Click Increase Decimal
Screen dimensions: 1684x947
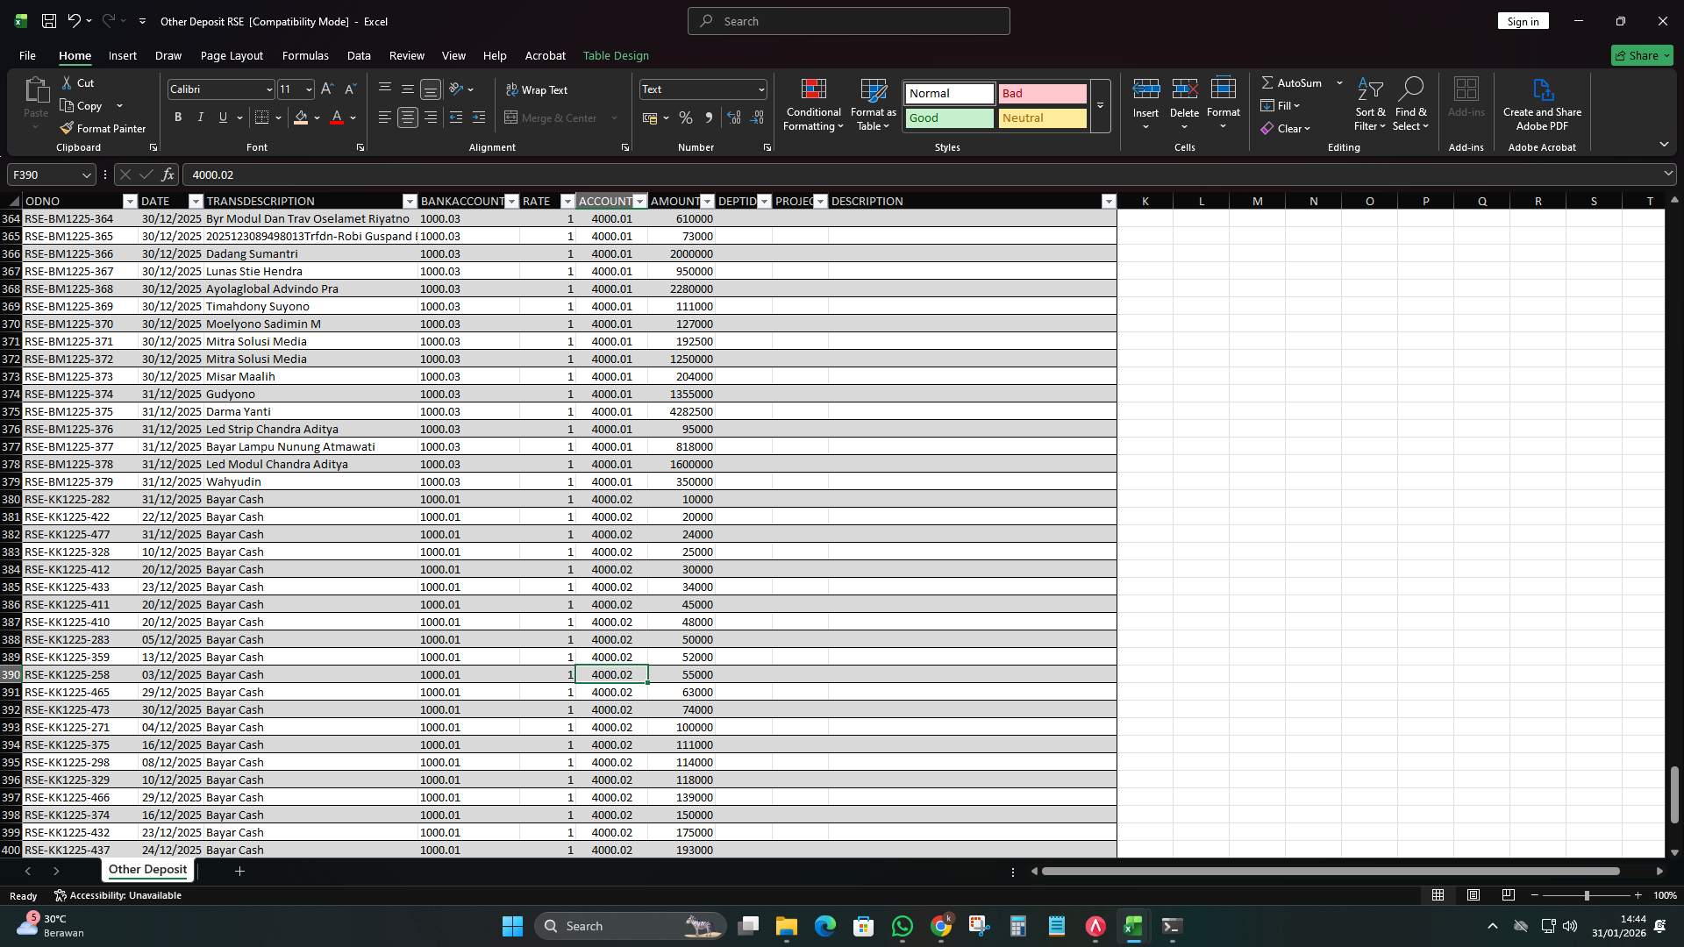coord(734,117)
